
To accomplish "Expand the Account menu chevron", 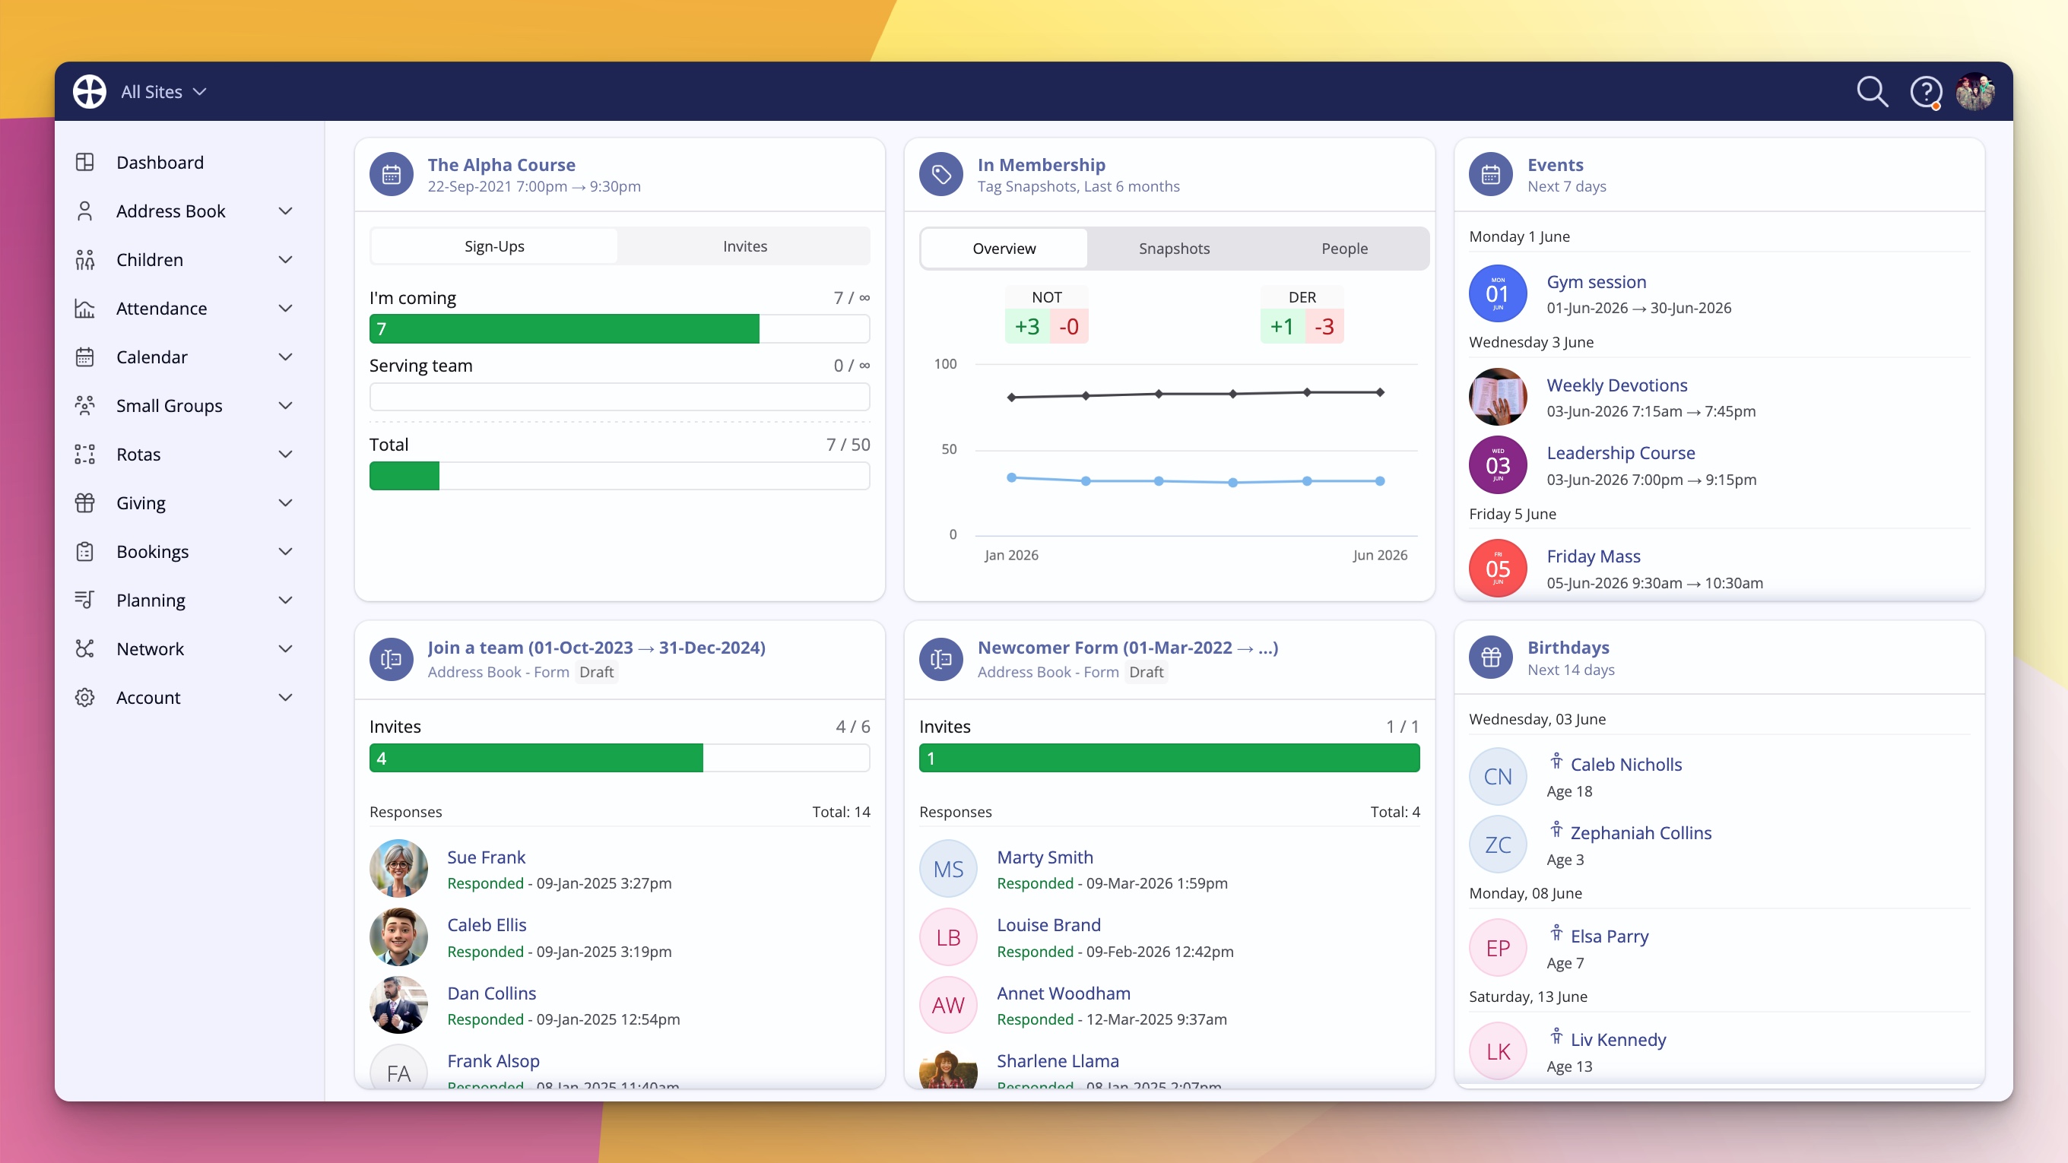I will pos(285,698).
